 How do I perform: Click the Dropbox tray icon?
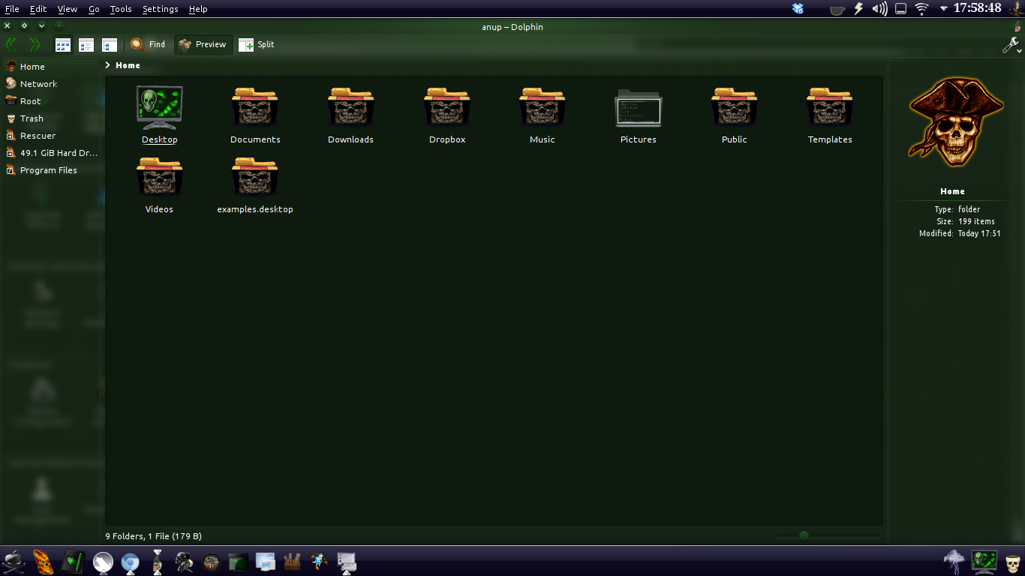coord(798,9)
